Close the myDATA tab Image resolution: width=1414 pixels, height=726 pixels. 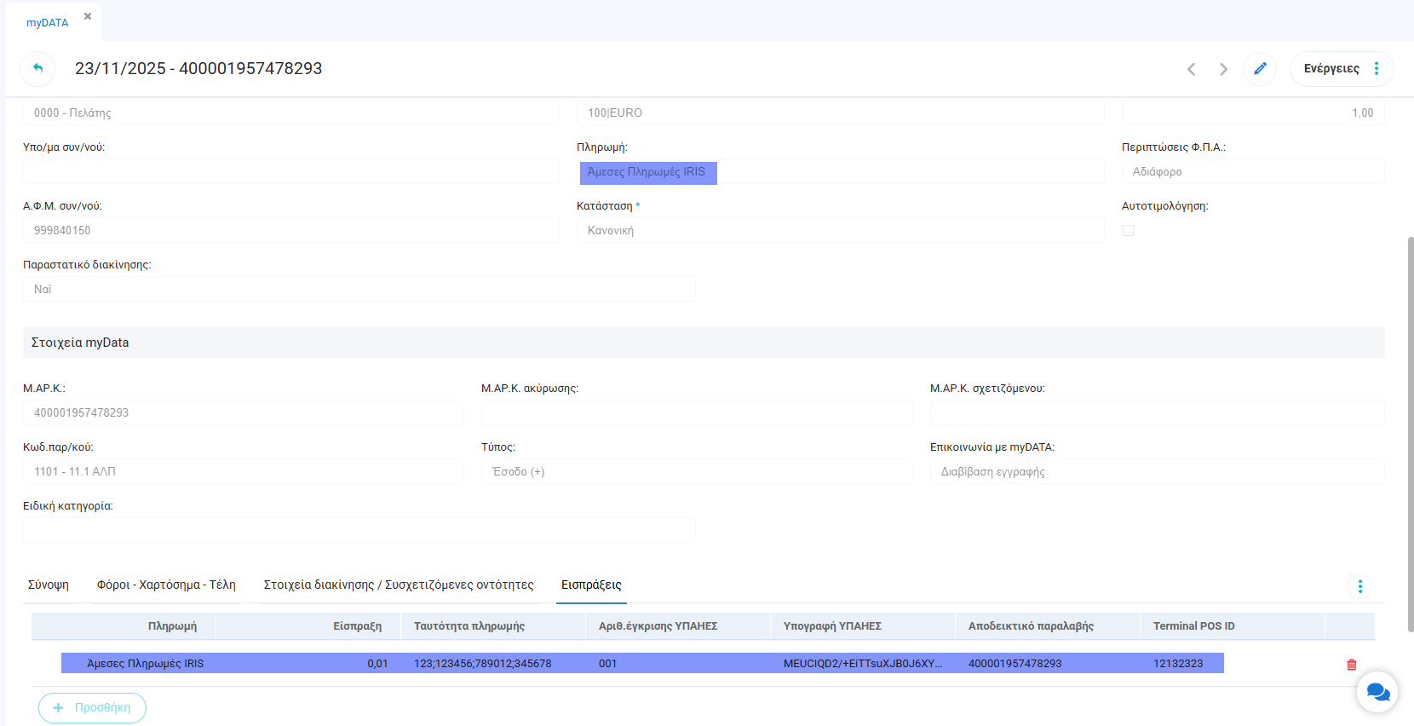coord(88,16)
